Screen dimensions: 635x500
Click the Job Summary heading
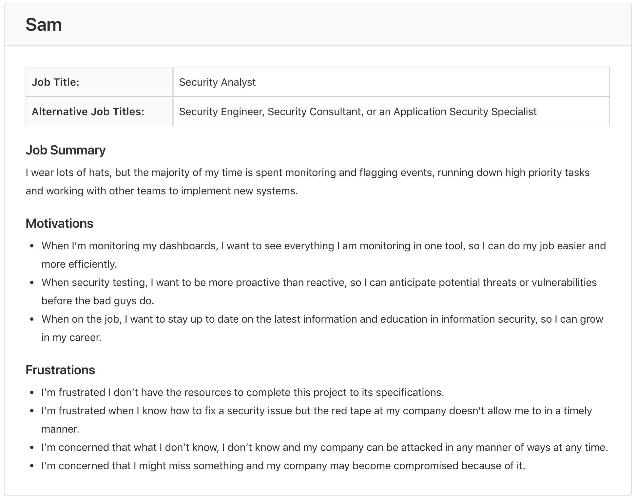pyautogui.click(x=65, y=150)
